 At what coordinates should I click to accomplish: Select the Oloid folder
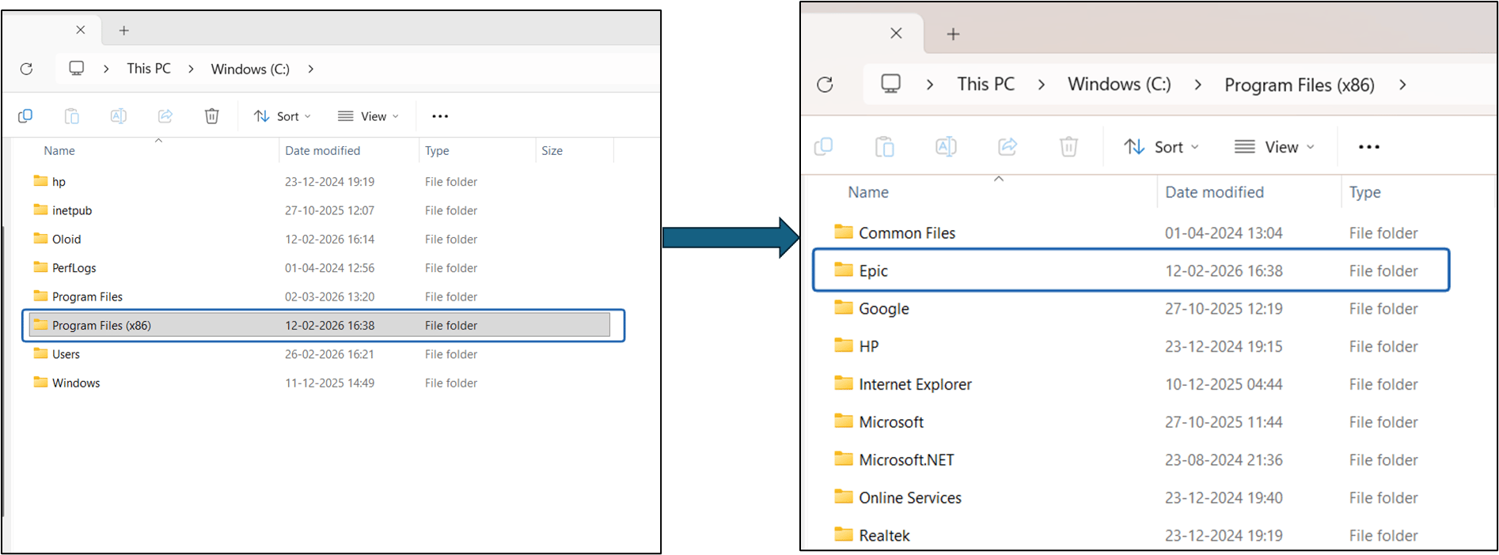click(x=321, y=239)
